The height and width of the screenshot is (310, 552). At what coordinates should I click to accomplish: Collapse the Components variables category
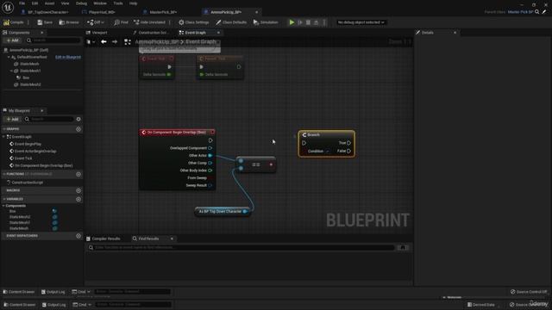coord(3,206)
